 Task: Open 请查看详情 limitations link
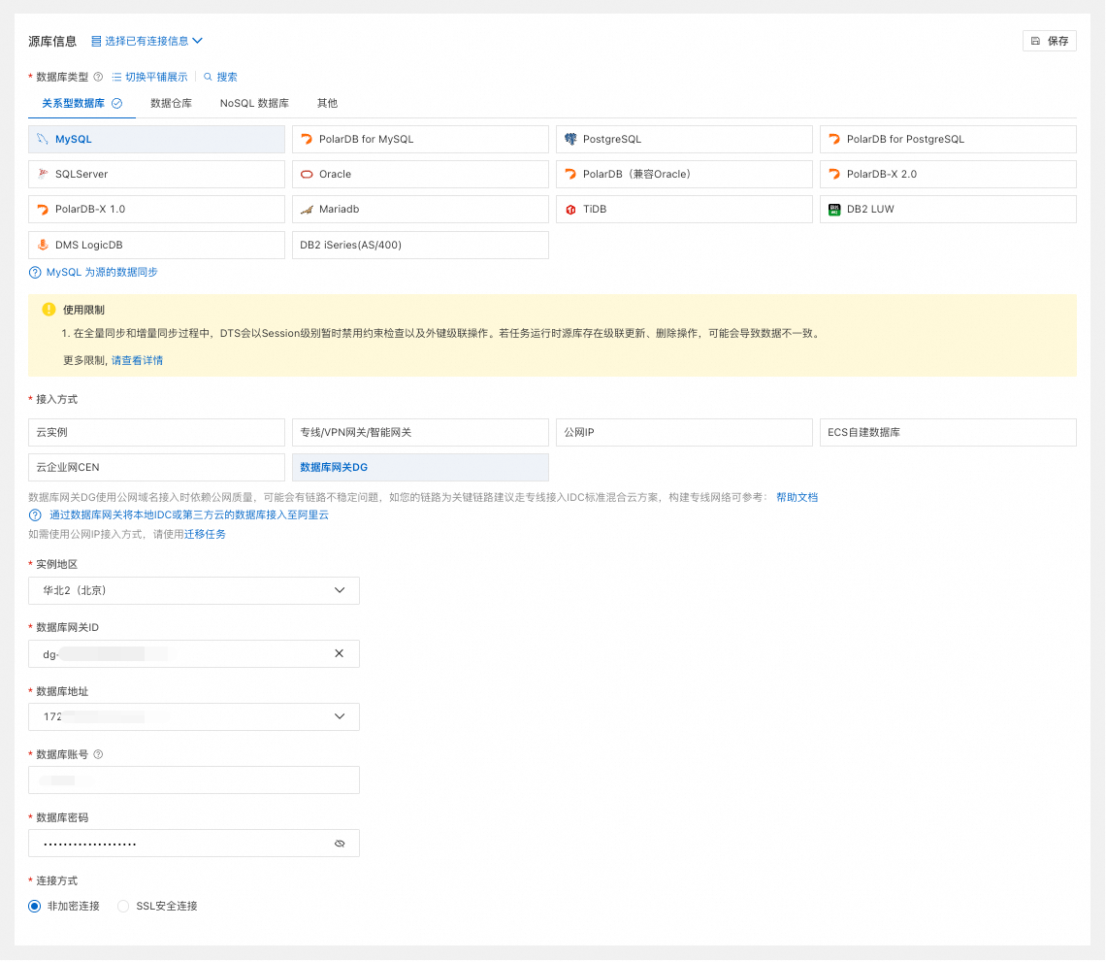pyautogui.click(x=137, y=361)
